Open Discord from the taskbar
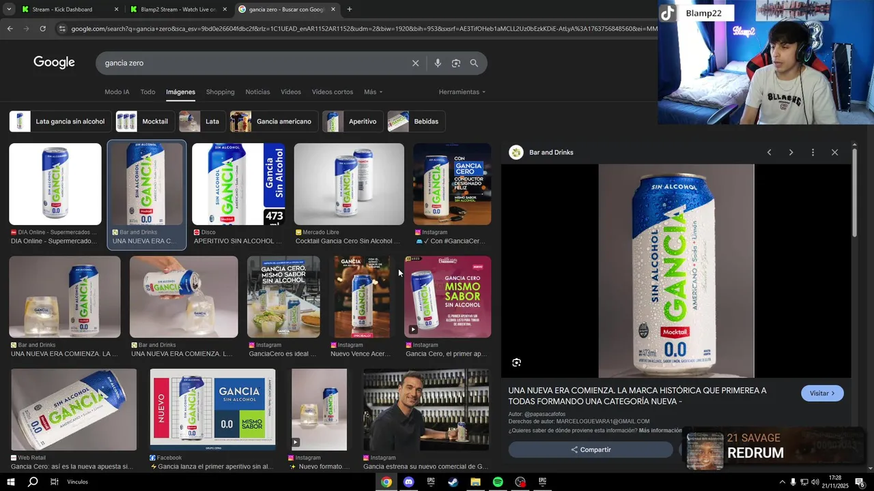The height and width of the screenshot is (491, 874). click(408, 482)
